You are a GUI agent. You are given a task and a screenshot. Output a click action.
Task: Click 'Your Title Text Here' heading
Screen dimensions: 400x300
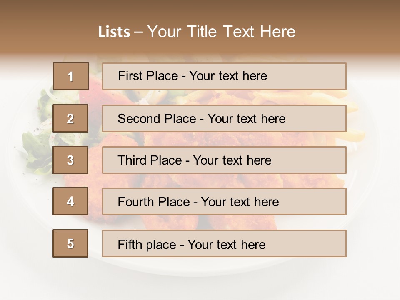(221, 32)
